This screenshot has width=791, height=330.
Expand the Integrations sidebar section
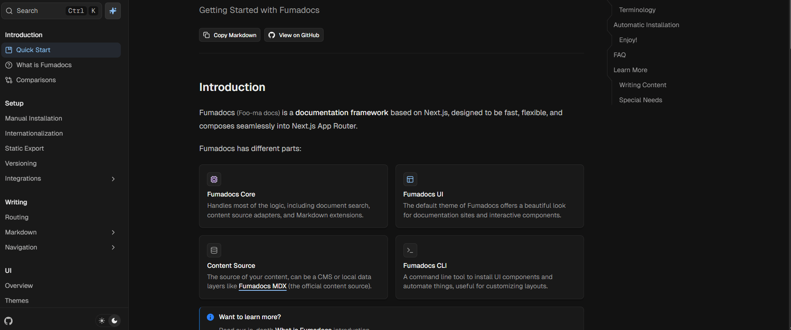(x=113, y=179)
